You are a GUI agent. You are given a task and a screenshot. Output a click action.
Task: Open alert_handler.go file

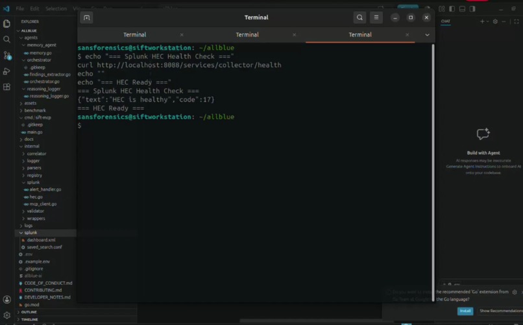click(x=45, y=189)
